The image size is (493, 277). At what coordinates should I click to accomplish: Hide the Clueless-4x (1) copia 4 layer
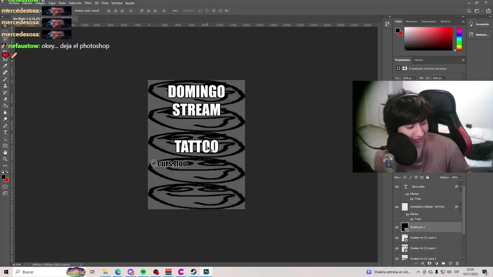pos(397,238)
